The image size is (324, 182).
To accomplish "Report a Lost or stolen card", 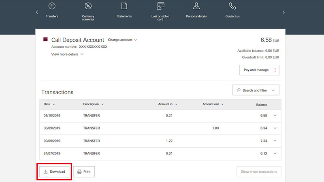I will click(x=160, y=6).
